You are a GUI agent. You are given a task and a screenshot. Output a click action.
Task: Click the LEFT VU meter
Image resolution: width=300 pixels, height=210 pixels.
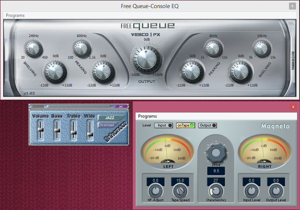point(168,152)
